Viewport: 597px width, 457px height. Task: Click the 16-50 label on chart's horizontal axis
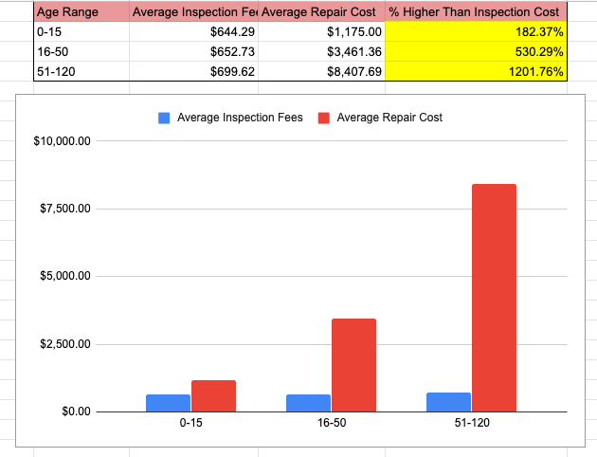[x=331, y=424]
